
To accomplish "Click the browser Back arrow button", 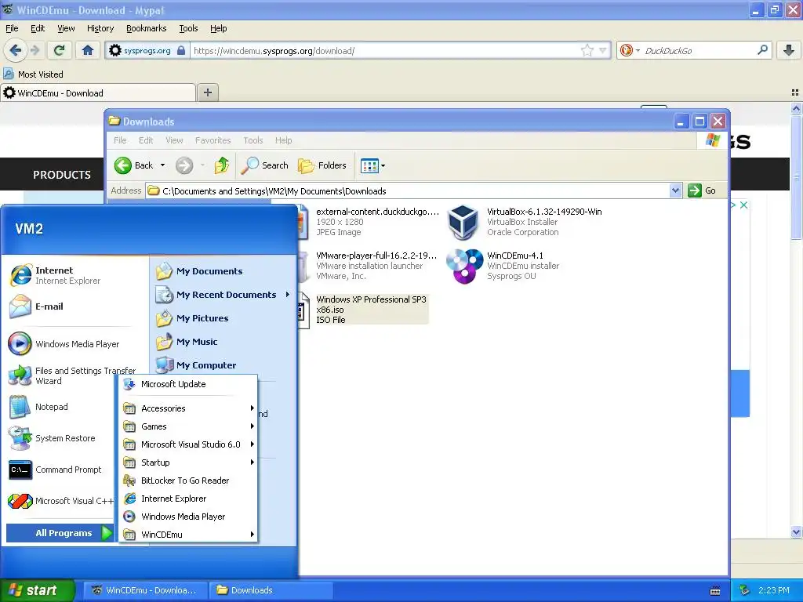I will coord(15,50).
